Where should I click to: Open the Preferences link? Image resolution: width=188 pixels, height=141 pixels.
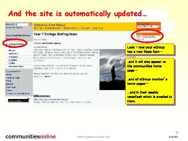tap(53, 28)
